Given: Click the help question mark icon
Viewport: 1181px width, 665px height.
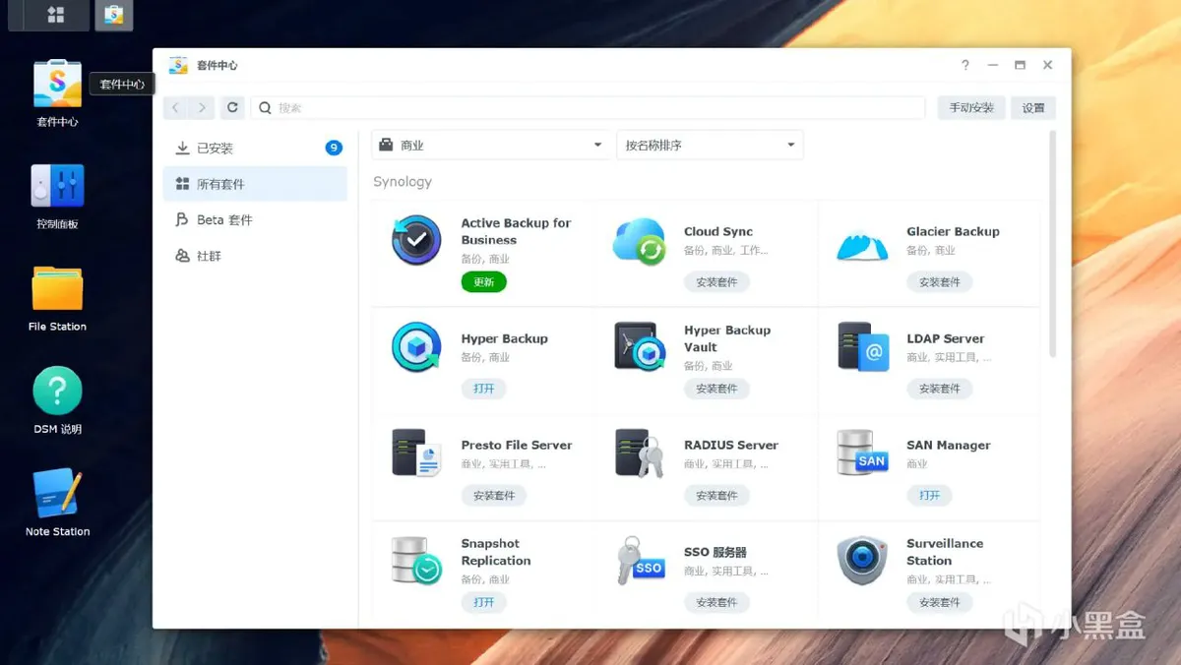Looking at the screenshot, I should tap(965, 65).
